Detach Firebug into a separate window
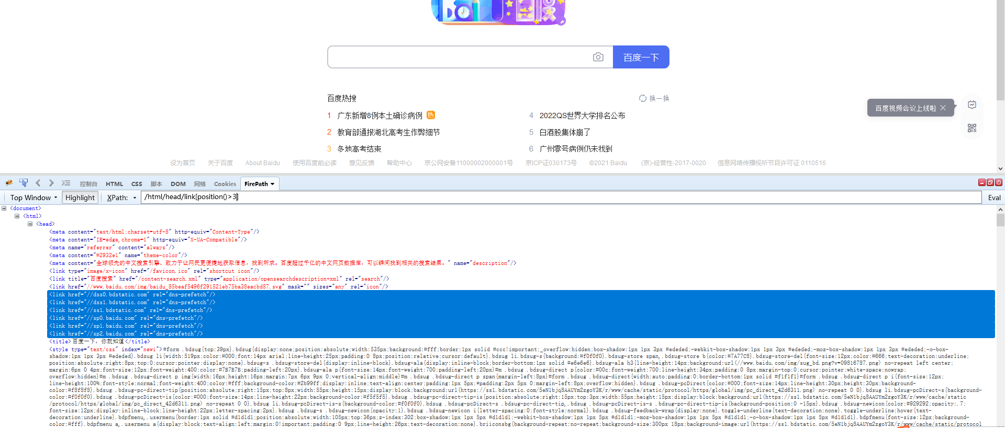Image resolution: width=1005 pixels, height=428 pixels. (990, 182)
